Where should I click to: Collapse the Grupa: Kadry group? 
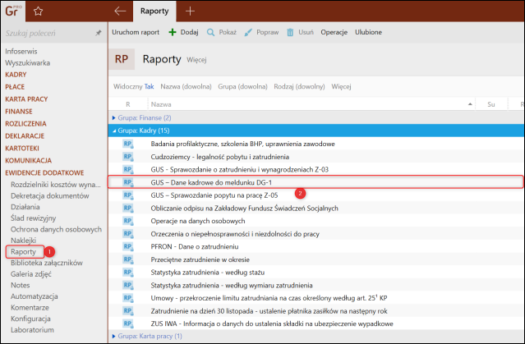tap(113, 130)
